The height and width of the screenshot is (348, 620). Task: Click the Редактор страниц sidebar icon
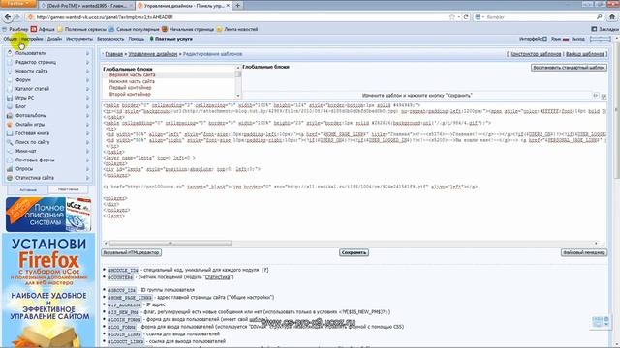10,62
